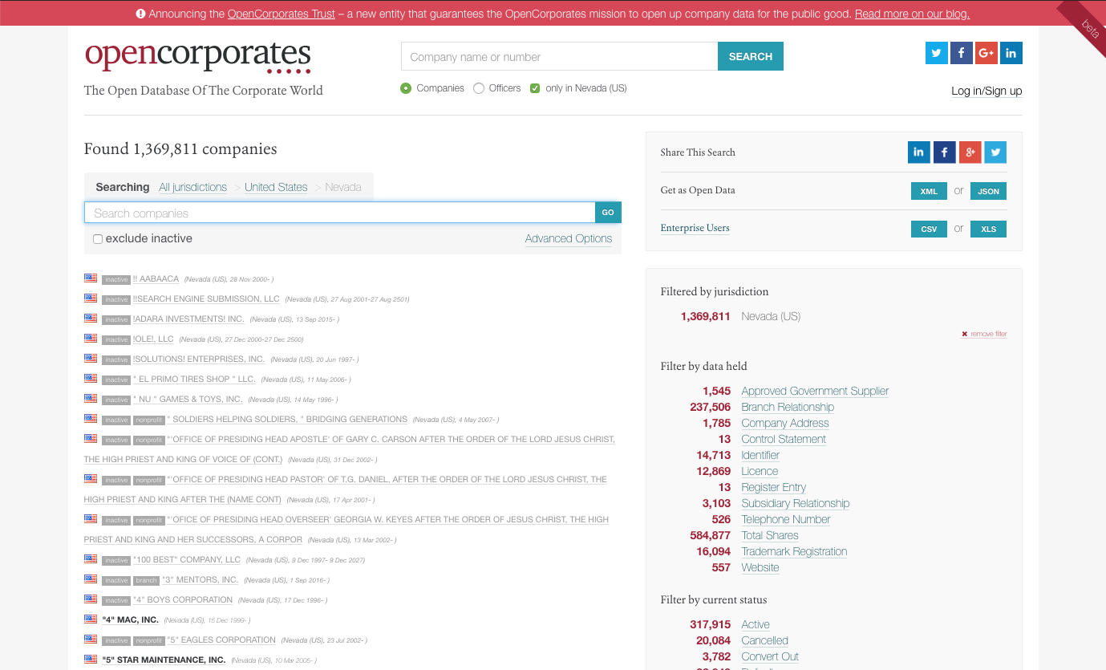Screen dimensions: 1106x670
Task: Filter by Register Entry
Action: coord(774,487)
